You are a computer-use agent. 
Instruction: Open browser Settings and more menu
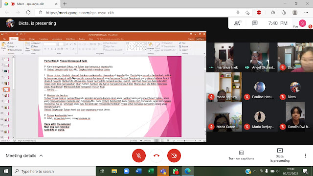pyautogui.click(x=306, y=13)
